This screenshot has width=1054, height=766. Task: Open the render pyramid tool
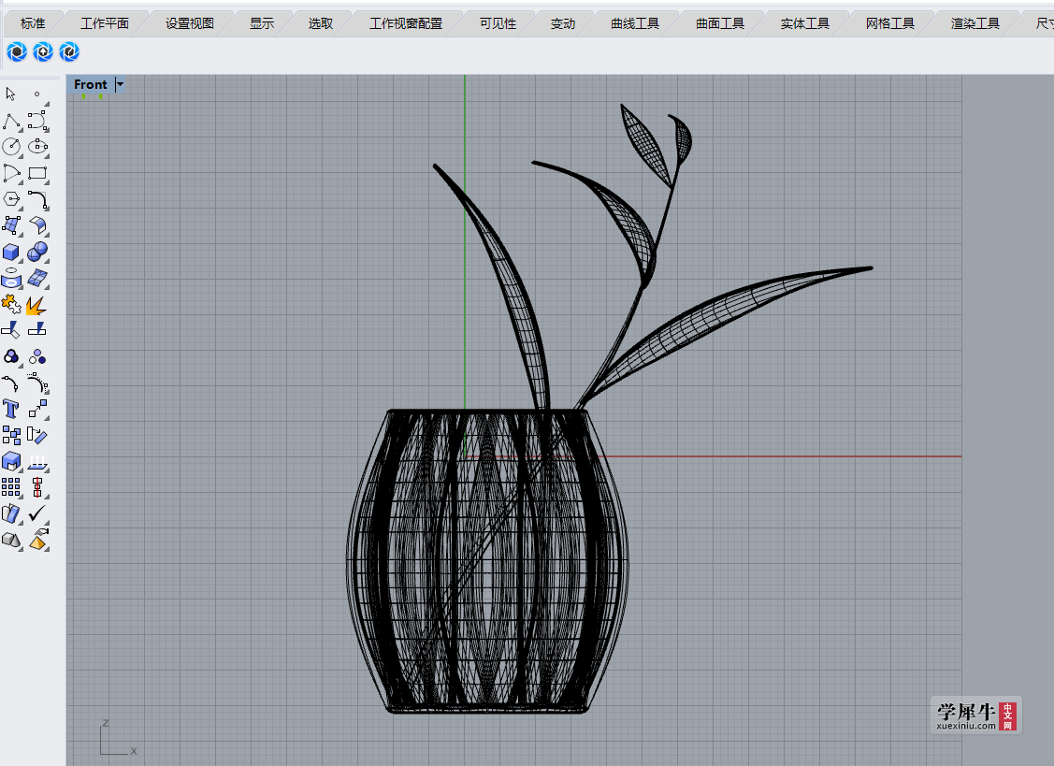click(37, 540)
